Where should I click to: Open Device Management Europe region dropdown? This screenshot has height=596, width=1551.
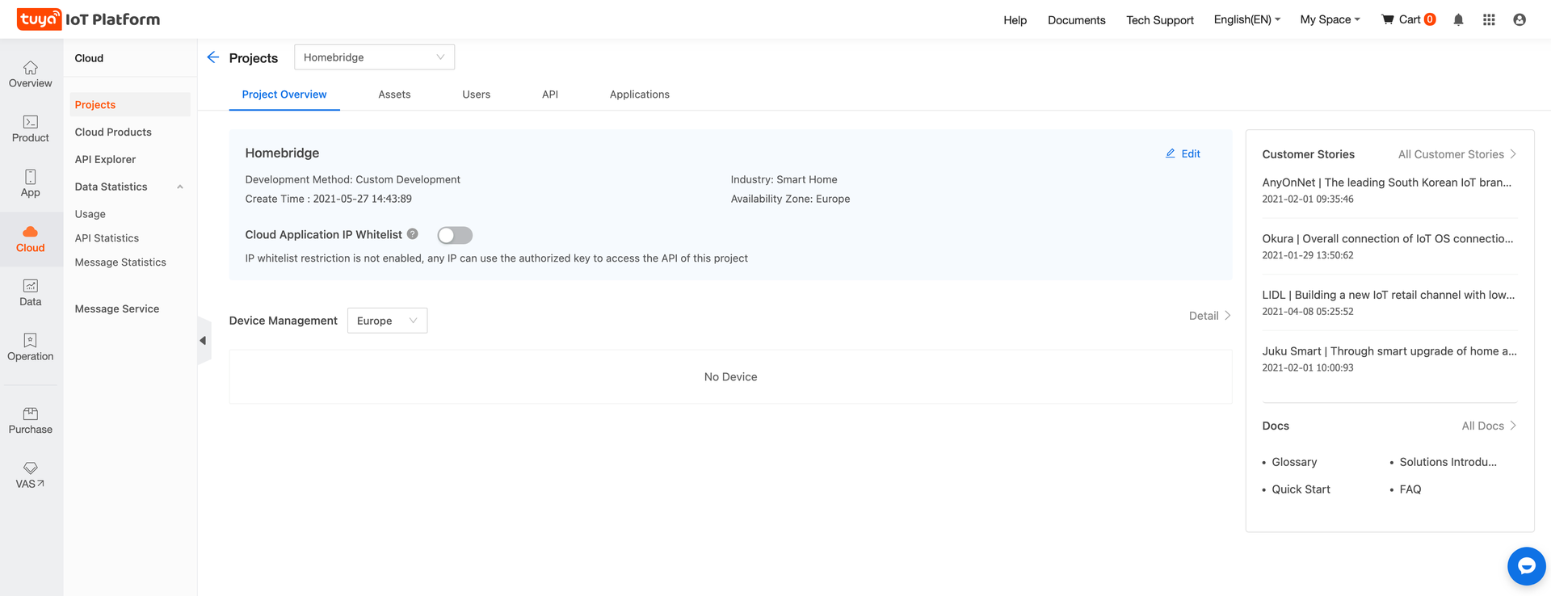(x=387, y=321)
